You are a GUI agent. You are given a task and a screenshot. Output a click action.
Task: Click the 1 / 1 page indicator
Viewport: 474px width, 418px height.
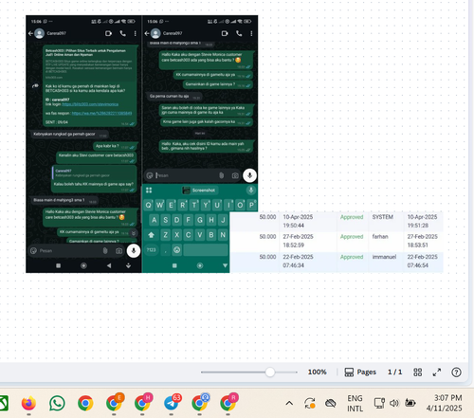(x=395, y=373)
